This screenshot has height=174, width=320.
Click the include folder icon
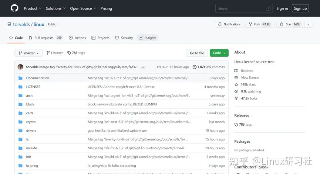click(20, 148)
